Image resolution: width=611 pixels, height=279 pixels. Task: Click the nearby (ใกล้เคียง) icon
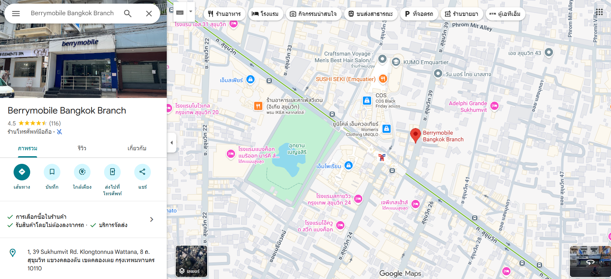click(82, 172)
